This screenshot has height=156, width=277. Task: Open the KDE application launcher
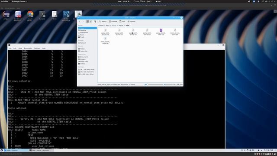pyautogui.click(x=2, y=150)
